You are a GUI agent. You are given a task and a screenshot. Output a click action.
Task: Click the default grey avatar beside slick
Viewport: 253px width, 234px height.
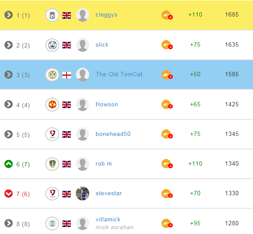click(82, 45)
